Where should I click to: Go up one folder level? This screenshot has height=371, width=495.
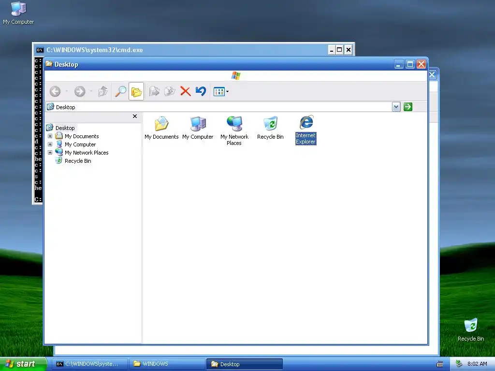(102, 91)
